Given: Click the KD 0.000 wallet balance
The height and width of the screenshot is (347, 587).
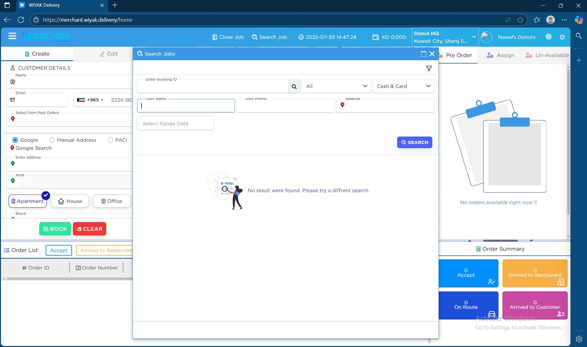Looking at the screenshot, I should [x=389, y=37].
